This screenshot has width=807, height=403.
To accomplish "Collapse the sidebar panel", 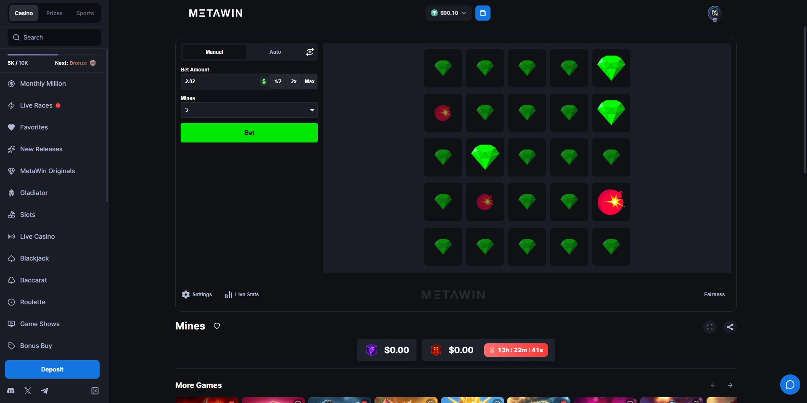I will pyautogui.click(x=95, y=391).
